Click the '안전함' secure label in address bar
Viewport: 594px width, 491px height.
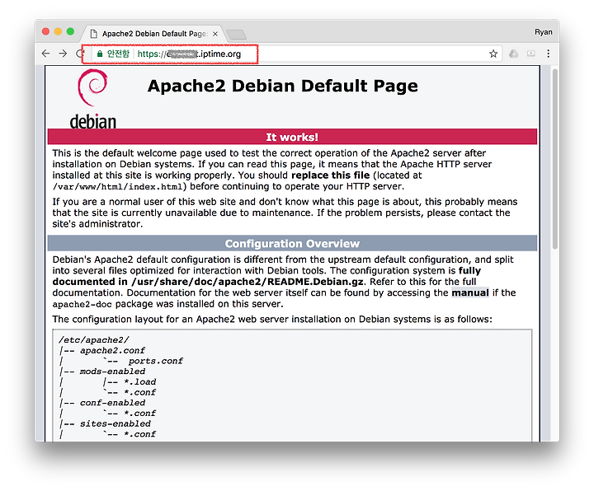(118, 54)
